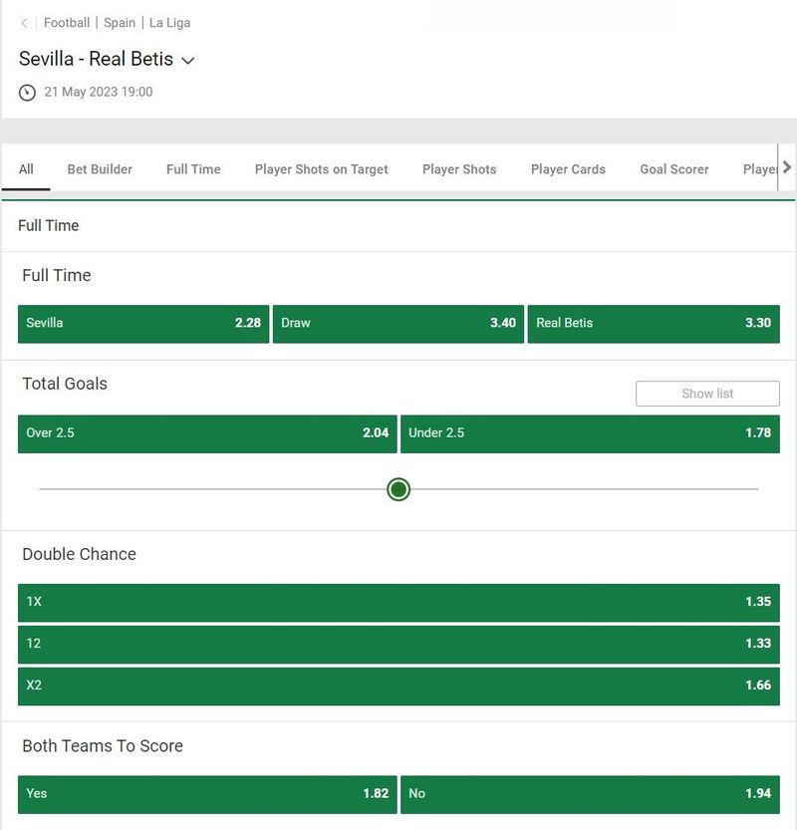Open the Sevilla - Real Betis match dropdown

(x=188, y=61)
